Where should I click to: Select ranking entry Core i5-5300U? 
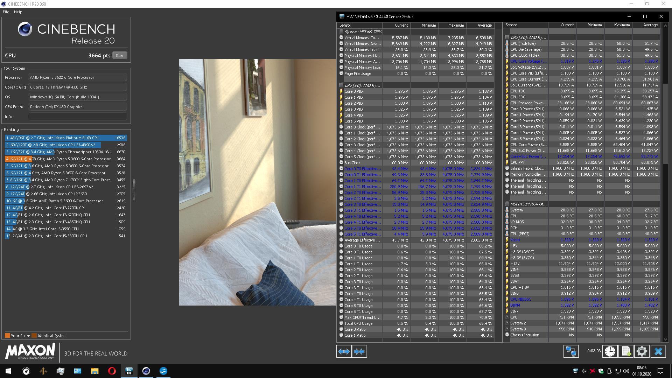point(66,236)
